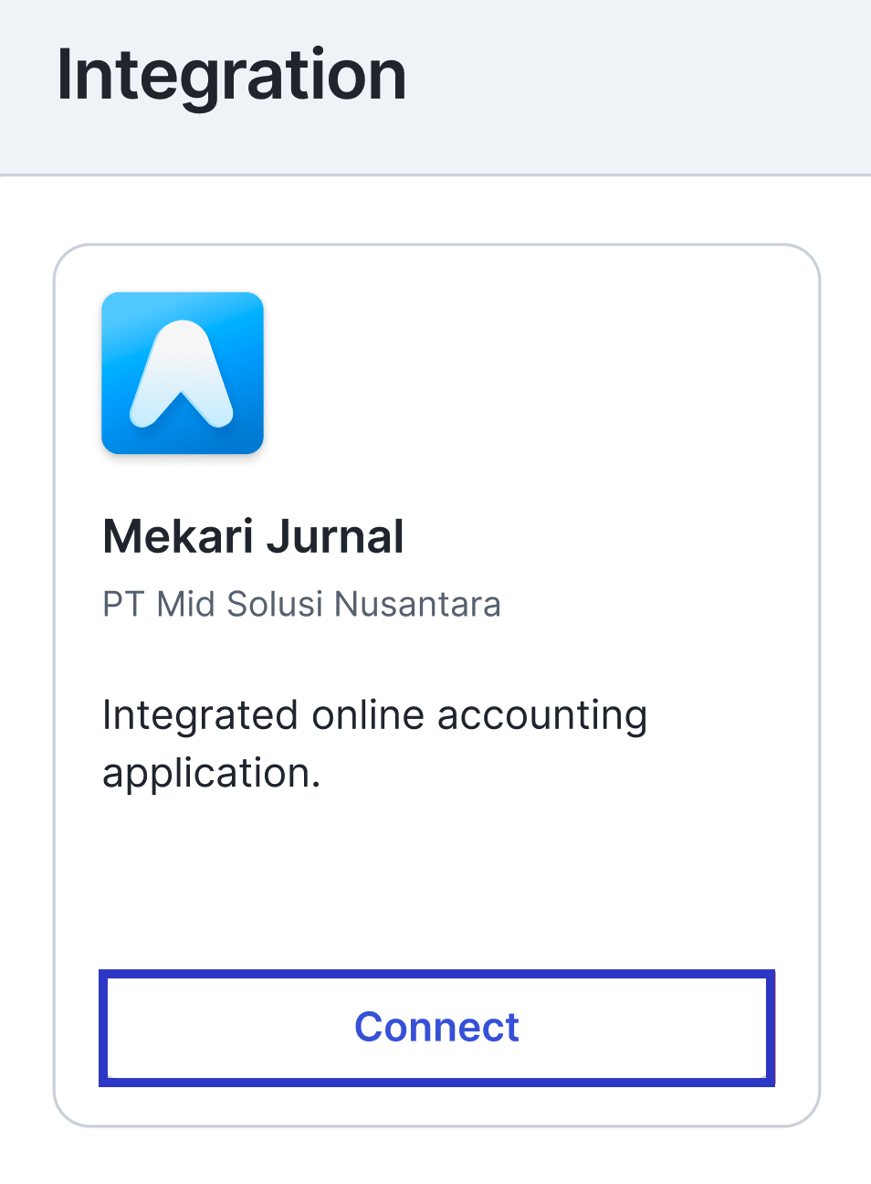The image size is (871, 1184).
Task: Choose the Jurnal accounting app tile
Action: pyautogui.click(x=436, y=685)
